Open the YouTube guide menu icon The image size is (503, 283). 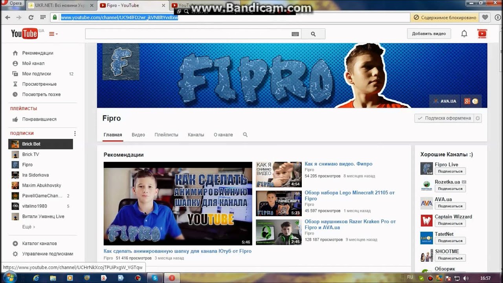(53, 34)
